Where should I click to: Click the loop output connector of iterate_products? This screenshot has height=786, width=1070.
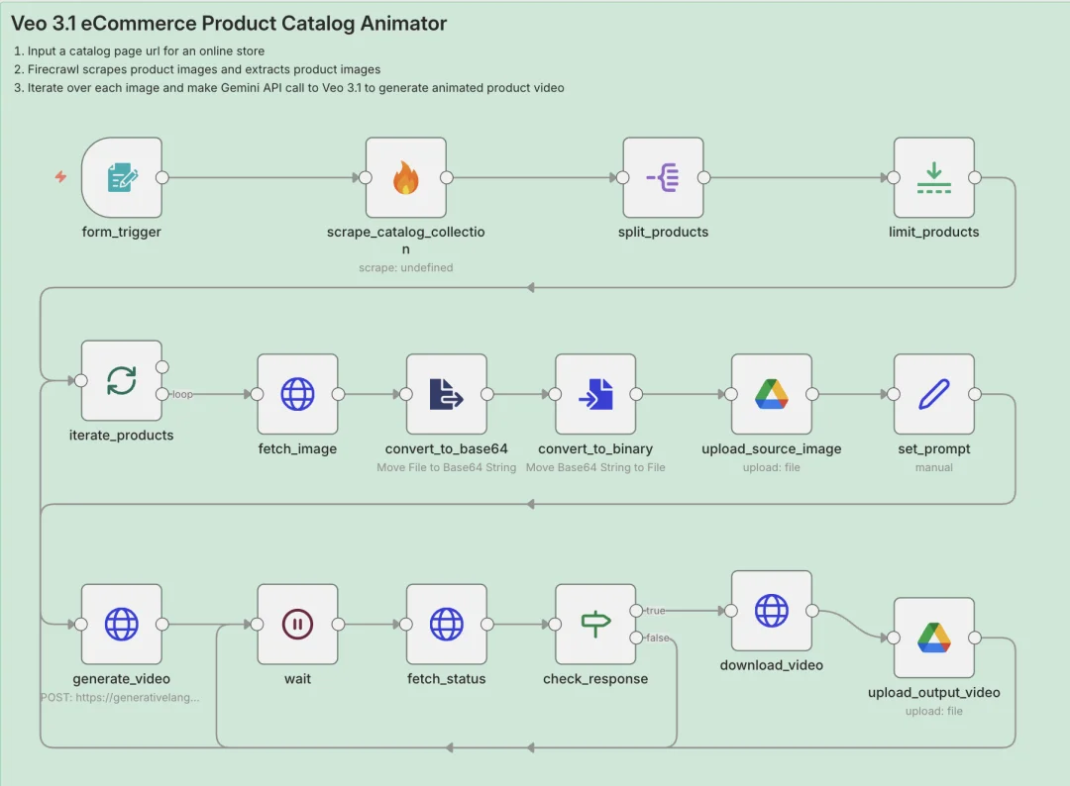(162, 394)
